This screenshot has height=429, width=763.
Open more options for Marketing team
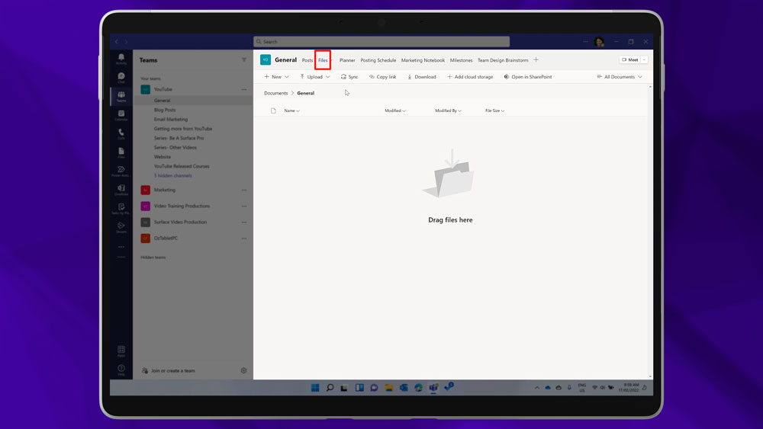244,190
